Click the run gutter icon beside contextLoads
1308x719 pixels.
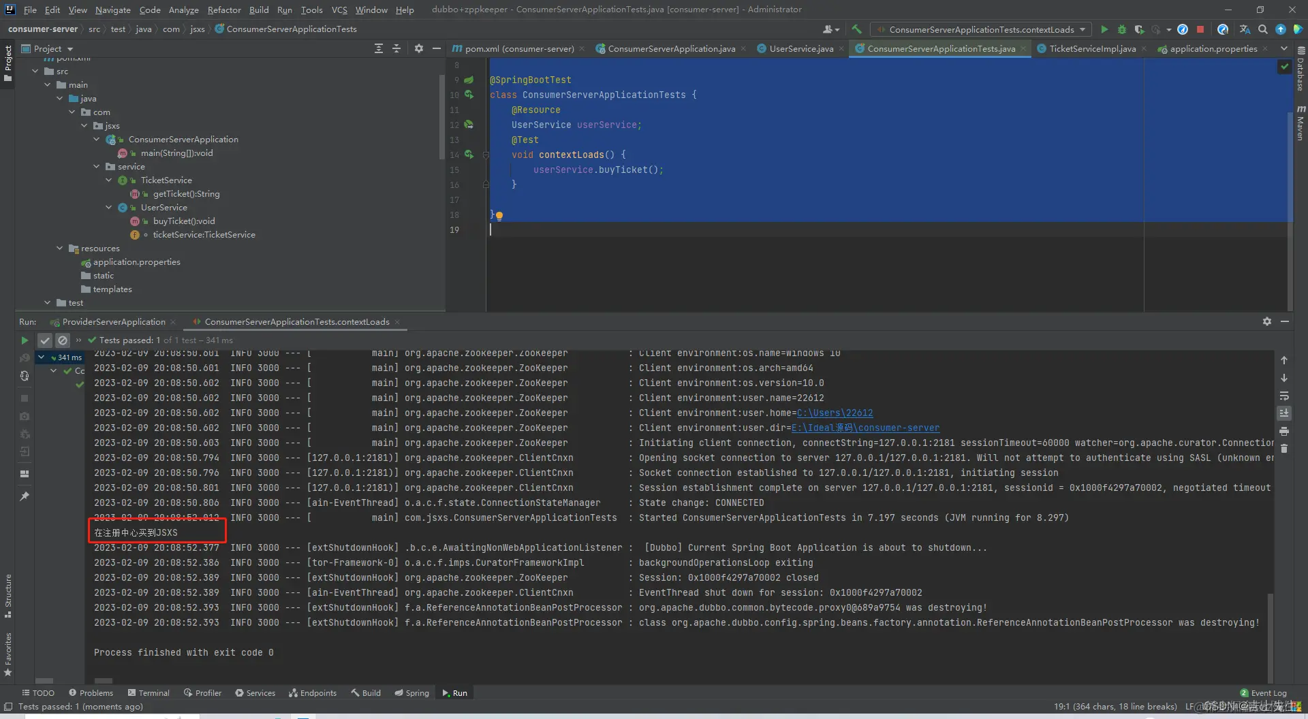point(469,155)
